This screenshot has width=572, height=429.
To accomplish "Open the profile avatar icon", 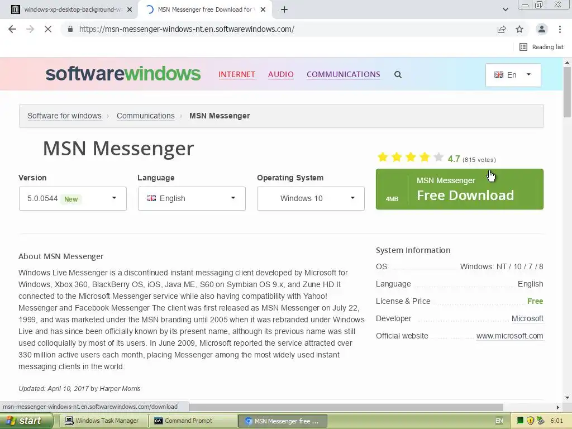I will coord(542,29).
